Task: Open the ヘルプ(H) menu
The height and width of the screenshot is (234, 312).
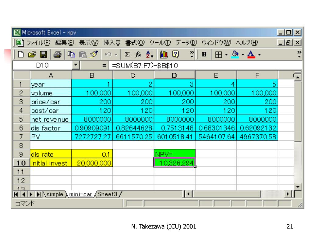Action: (247, 43)
